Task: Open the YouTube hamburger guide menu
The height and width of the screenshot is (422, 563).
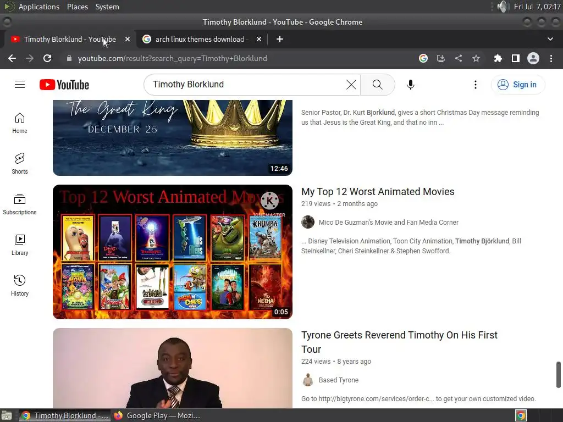Action: 20,85
